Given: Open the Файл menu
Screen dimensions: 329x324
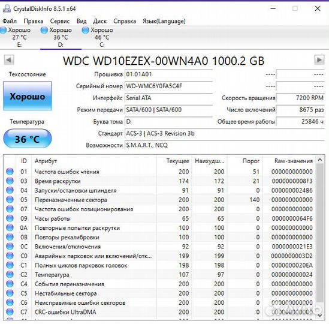Looking at the screenshot, I should coord(10,21).
